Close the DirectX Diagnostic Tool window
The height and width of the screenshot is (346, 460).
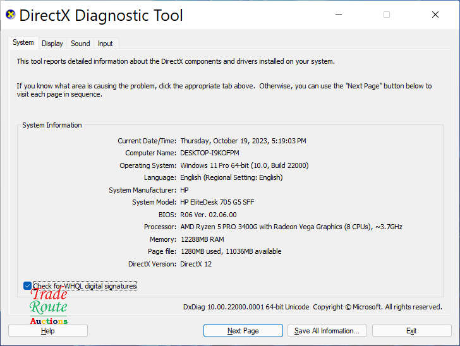point(435,15)
